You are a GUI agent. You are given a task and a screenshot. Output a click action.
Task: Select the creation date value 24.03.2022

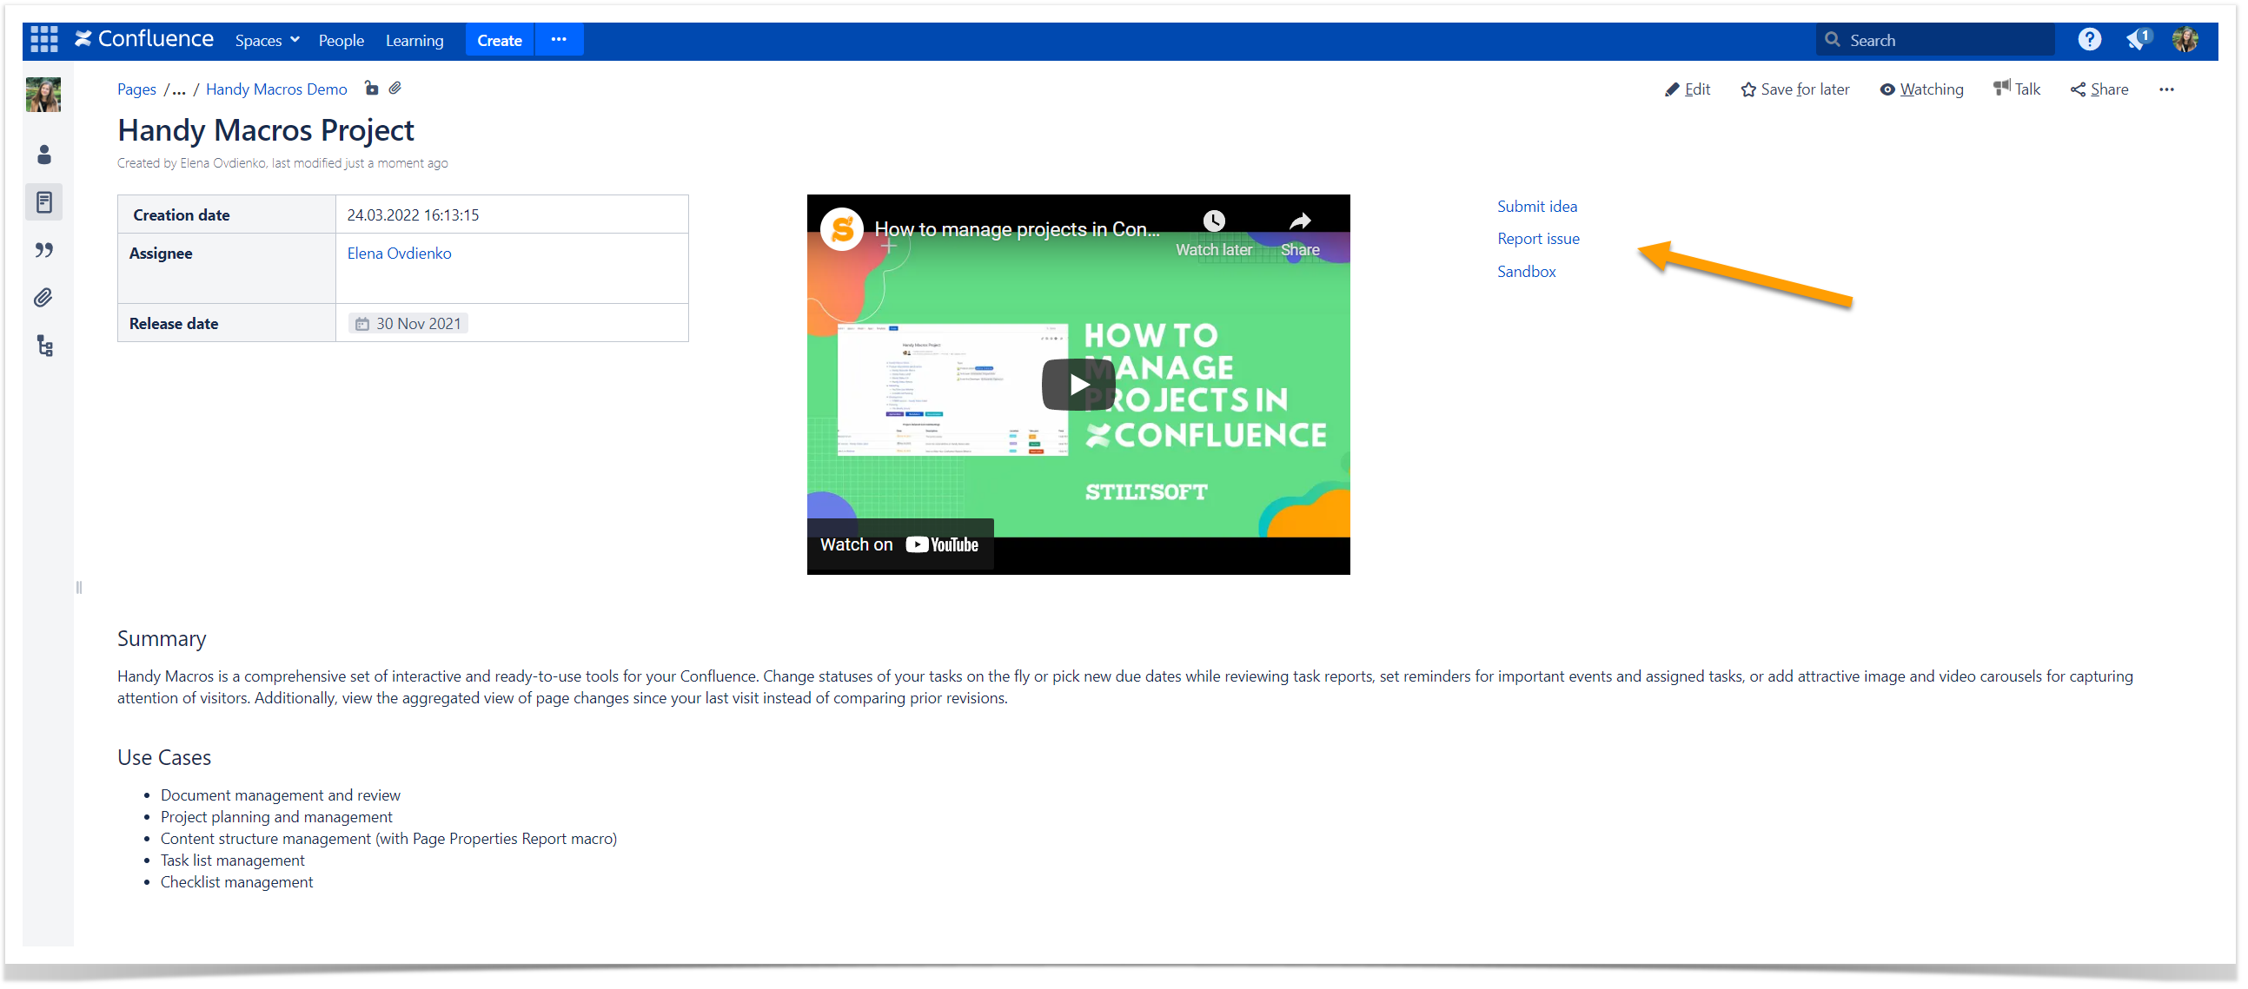pyautogui.click(x=413, y=214)
